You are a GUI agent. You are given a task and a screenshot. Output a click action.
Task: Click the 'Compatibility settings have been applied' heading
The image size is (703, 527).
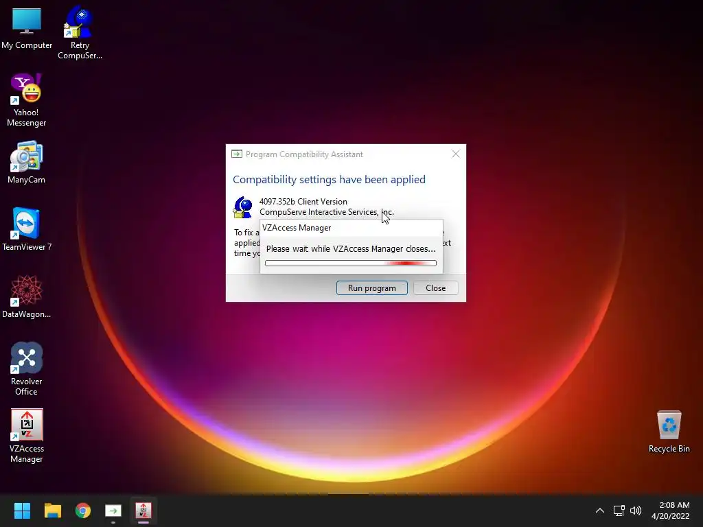329,179
